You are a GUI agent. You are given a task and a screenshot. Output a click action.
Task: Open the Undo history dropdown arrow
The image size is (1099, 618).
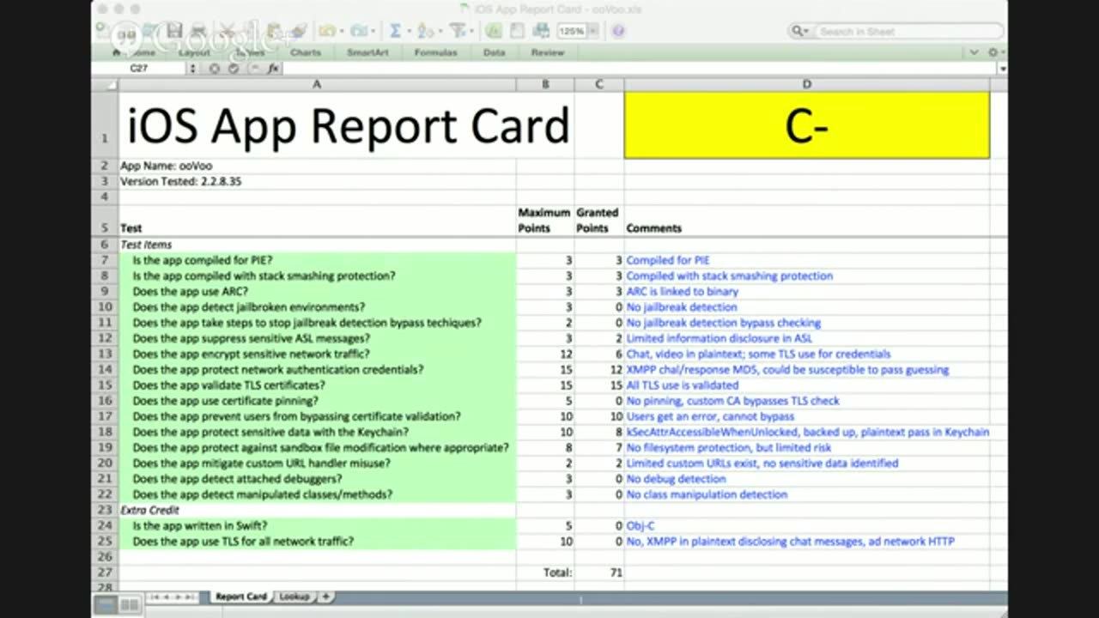click(341, 31)
